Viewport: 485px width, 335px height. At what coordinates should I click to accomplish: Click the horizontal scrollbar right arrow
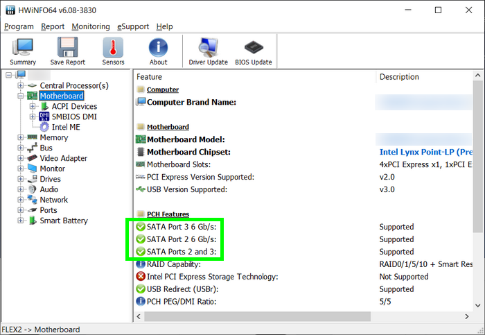coord(467,316)
